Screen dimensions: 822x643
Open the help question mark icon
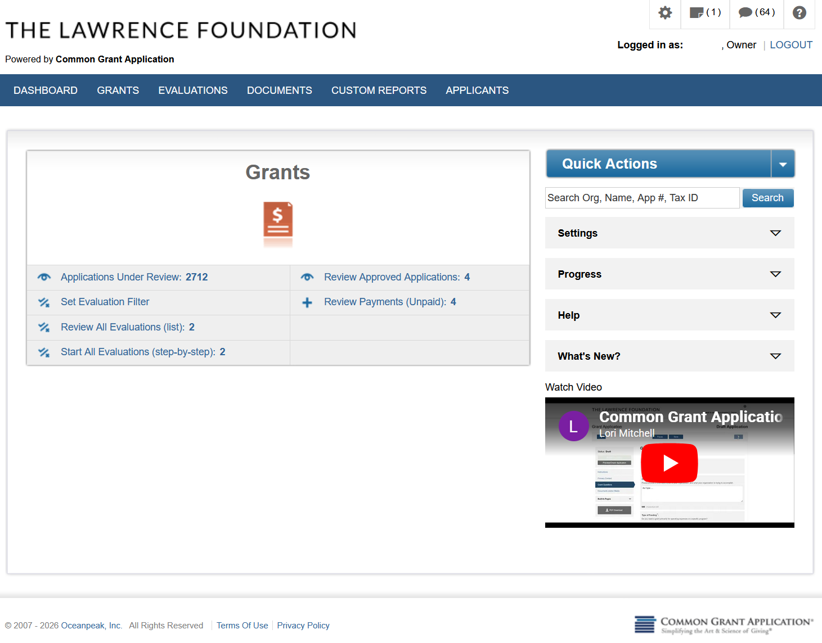click(799, 13)
